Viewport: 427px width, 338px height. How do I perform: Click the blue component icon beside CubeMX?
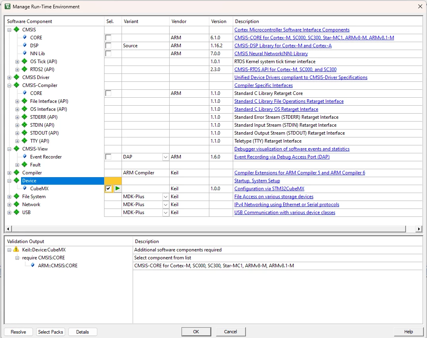click(x=25, y=188)
